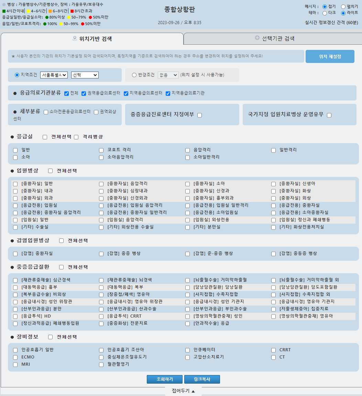Select the 메시지 접기 radio option
This screenshot has height=396, width=362.
[325, 7]
